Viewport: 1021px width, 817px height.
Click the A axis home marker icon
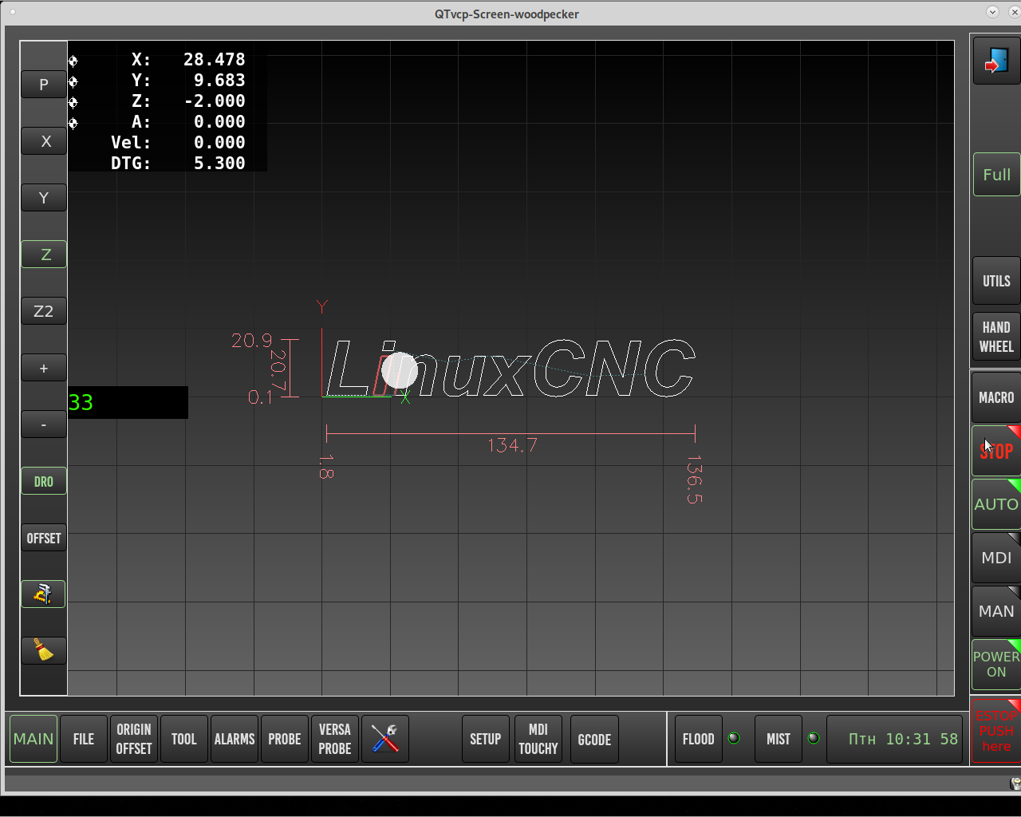(x=73, y=123)
